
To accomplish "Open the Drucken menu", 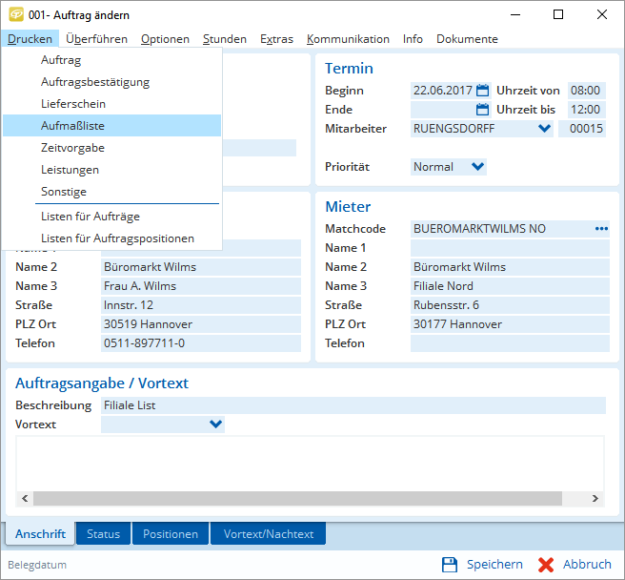I will tap(30, 39).
